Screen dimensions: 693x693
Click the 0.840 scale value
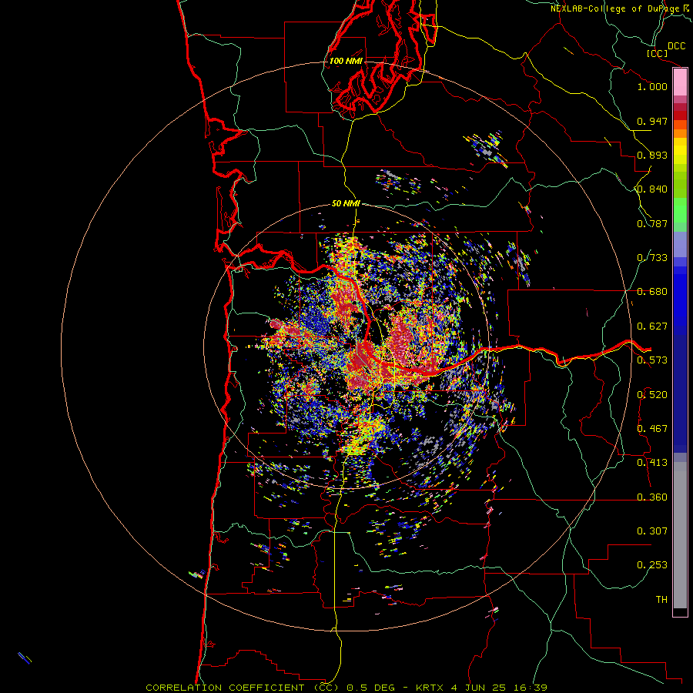(652, 189)
